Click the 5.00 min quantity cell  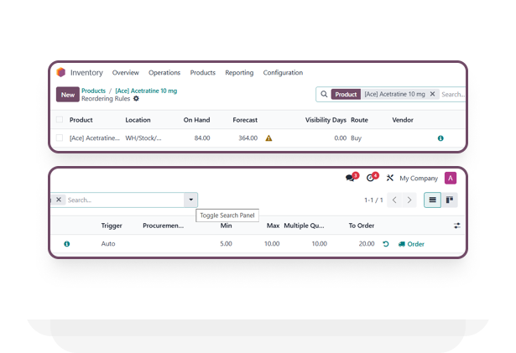click(226, 244)
